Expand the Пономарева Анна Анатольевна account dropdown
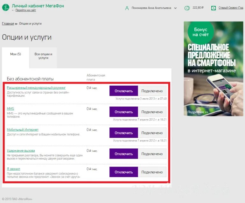 point(175,8)
